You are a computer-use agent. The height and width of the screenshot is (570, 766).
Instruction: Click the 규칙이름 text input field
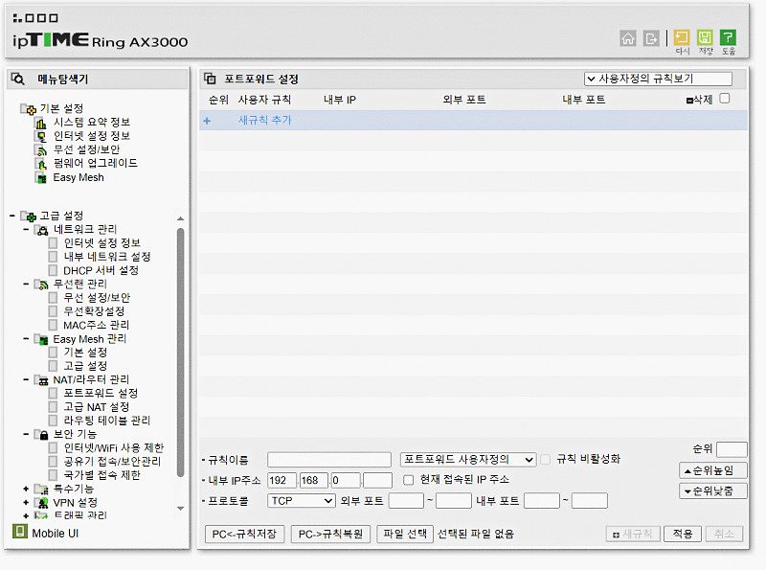point(328,460)
